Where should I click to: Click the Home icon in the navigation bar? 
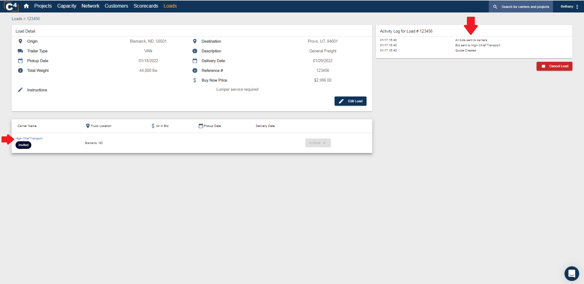(26, 6)
